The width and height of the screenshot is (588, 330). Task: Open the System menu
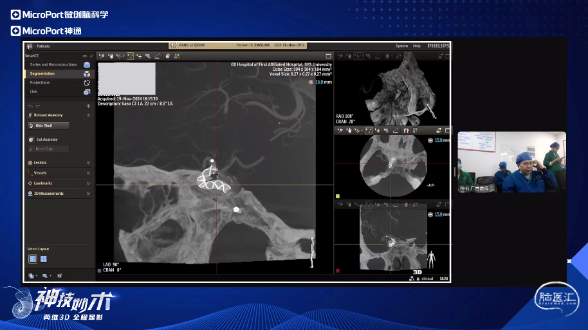click(x=401, y=46)
